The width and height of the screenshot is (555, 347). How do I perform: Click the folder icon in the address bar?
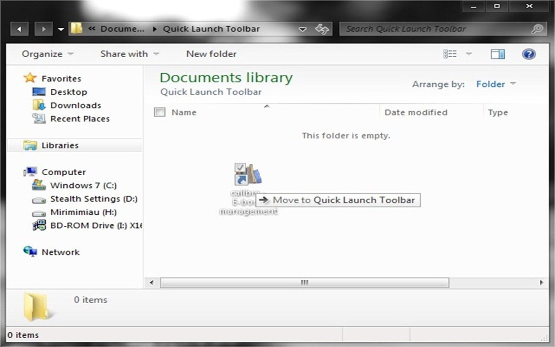tap(76, 29)
